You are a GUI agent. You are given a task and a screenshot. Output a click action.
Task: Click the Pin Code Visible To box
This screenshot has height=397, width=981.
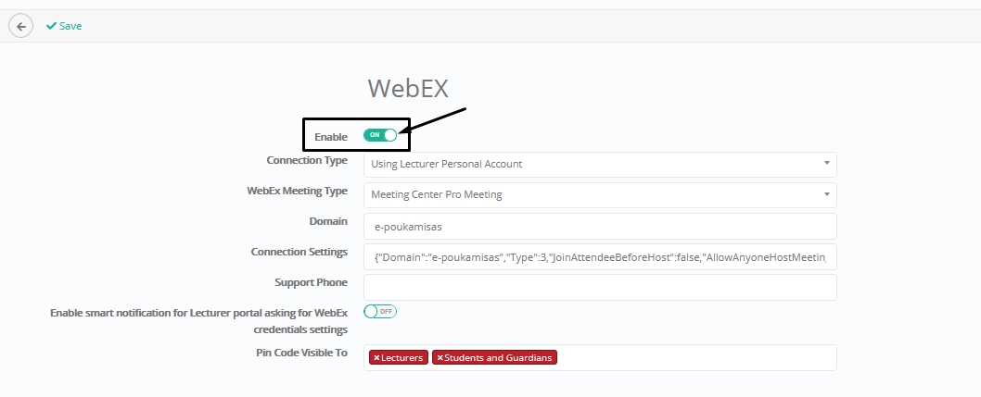click(600, 358)
